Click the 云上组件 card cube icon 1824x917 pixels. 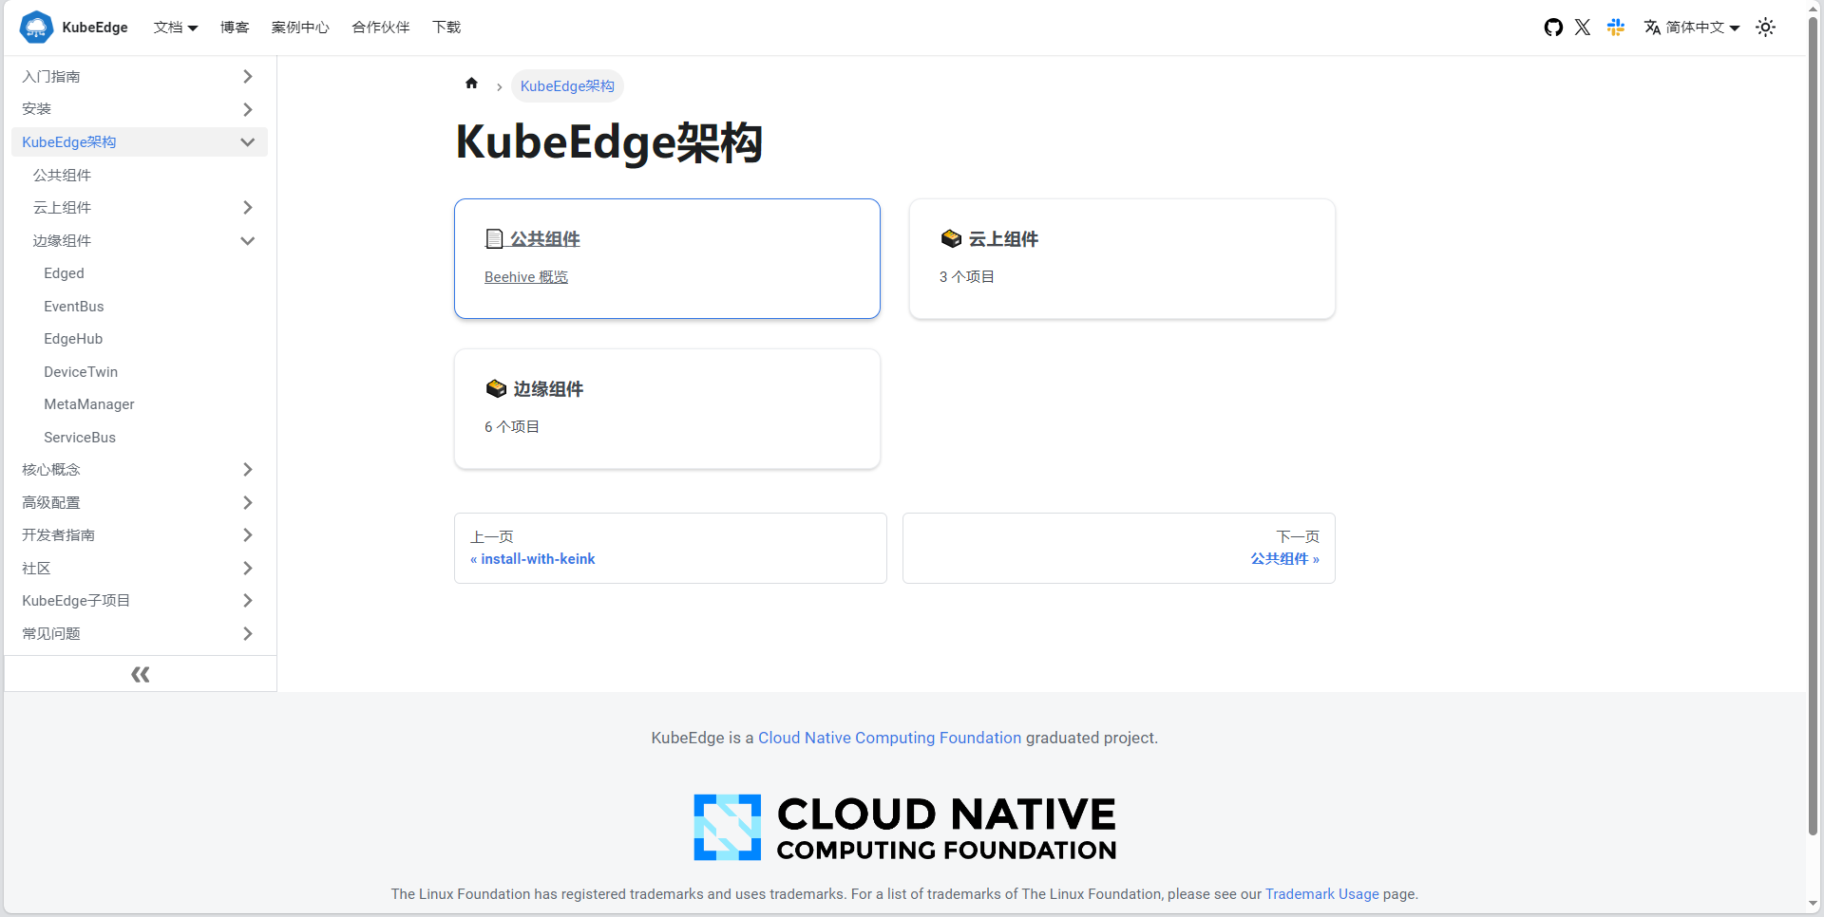(x=951, y=238)
